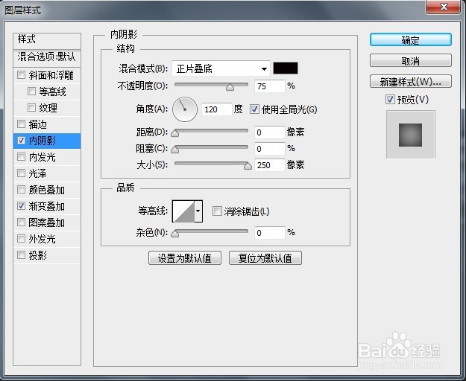This screenshot has height=381, width=466.
Task: Toggle 使用全局光 checkbox
Action: coord(254,109)
